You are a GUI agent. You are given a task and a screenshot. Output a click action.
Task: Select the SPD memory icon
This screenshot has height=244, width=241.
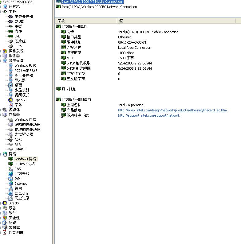pyautogui.click(x=10, y=36)
